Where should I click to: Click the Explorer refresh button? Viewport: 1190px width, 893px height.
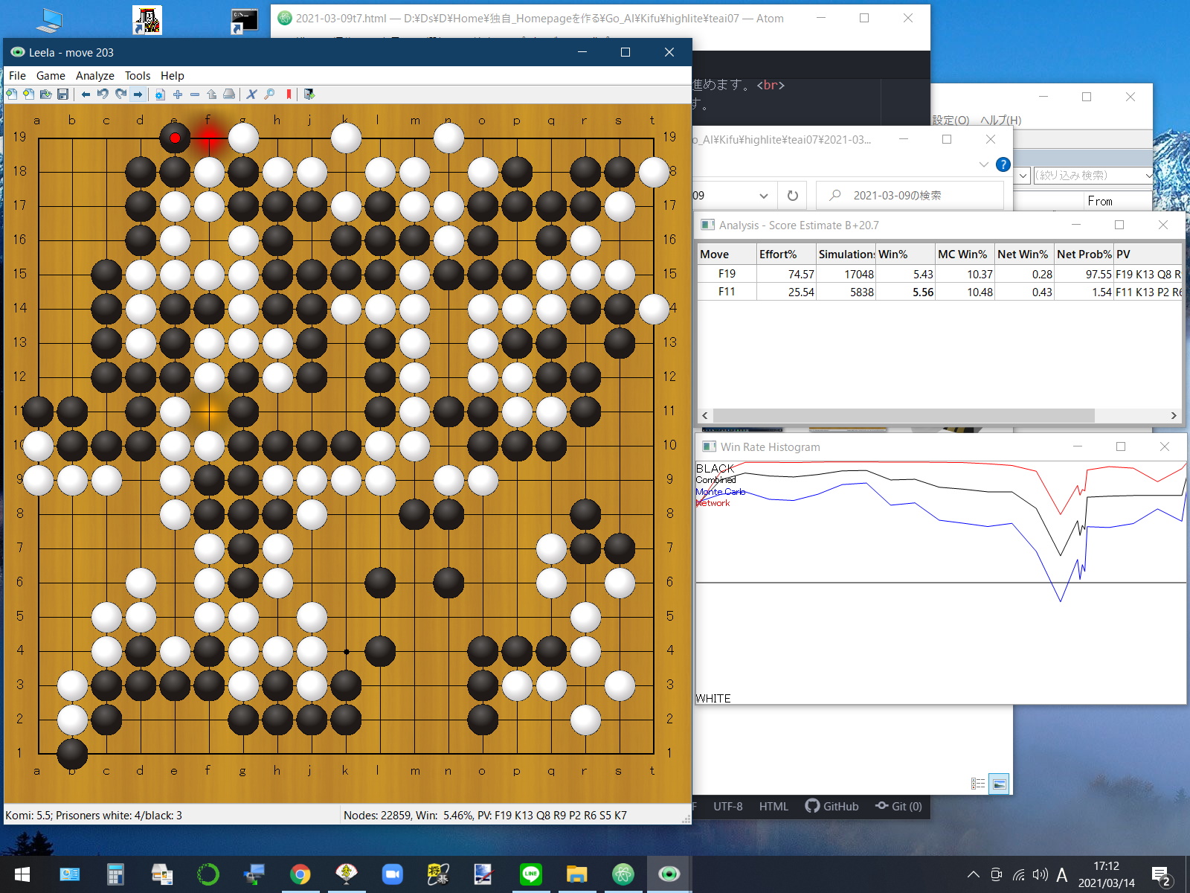click(x=792, y=196)
